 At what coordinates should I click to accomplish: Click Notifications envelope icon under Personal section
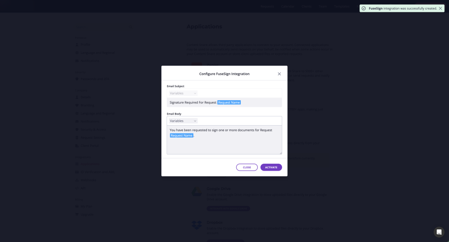coord(77,60)
